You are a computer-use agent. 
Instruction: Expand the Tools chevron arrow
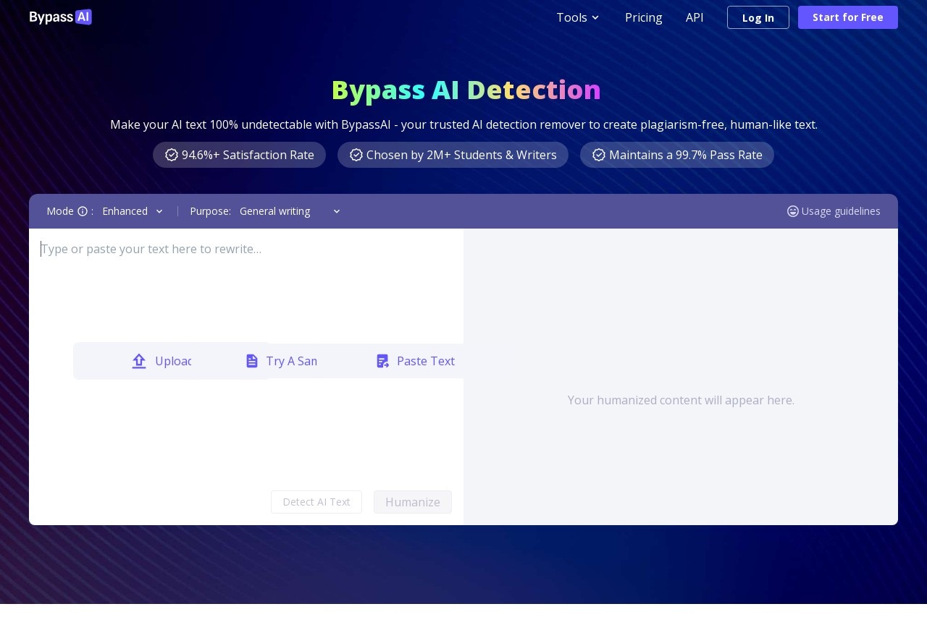(595, 17)
